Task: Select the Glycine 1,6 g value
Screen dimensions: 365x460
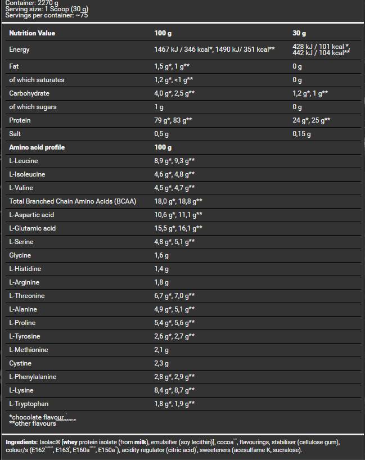Action: [x=161, y=255]
